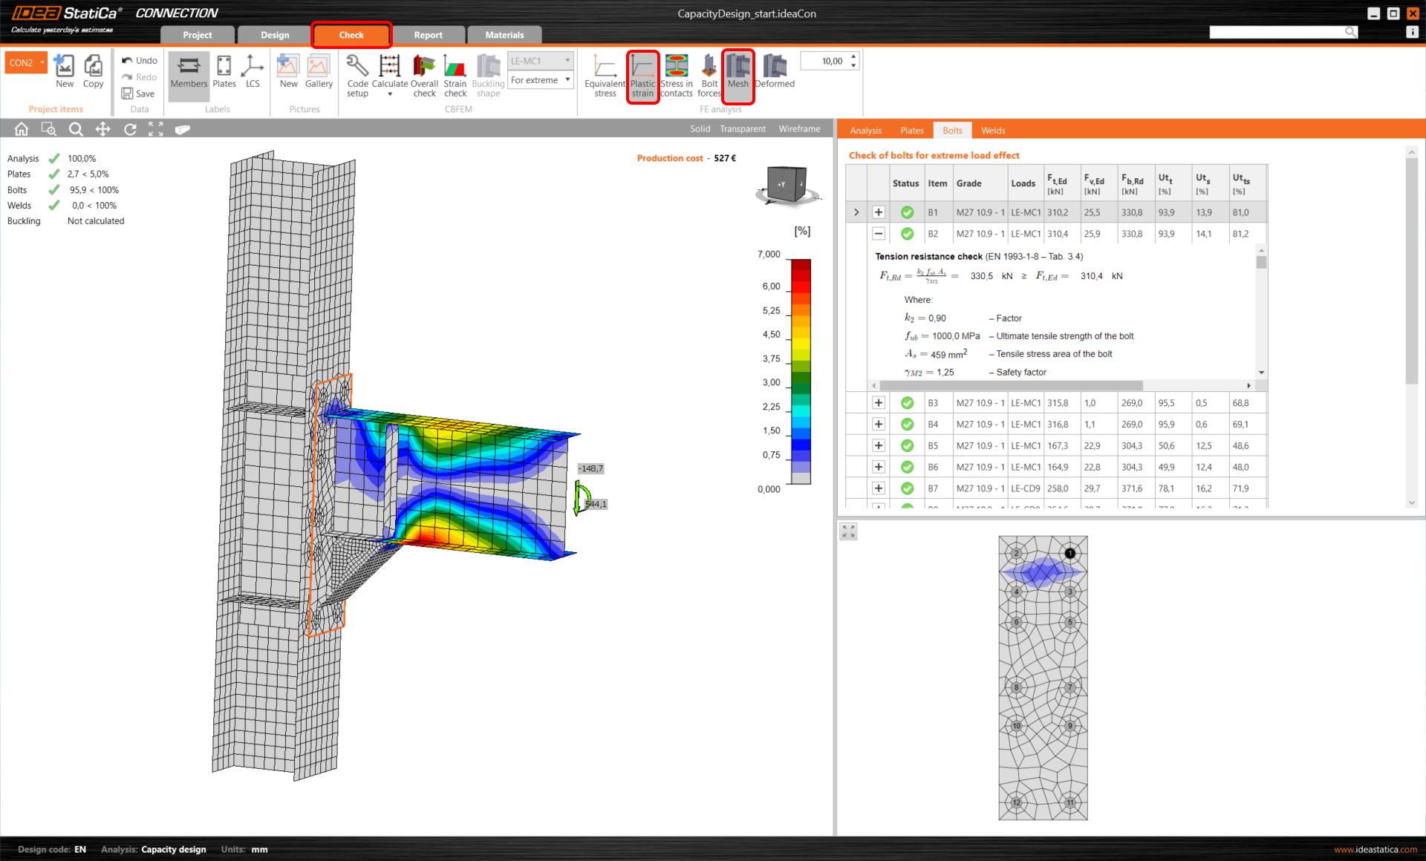Open the Report ribbon tab

pyautogui.click(x=428, y=35)
